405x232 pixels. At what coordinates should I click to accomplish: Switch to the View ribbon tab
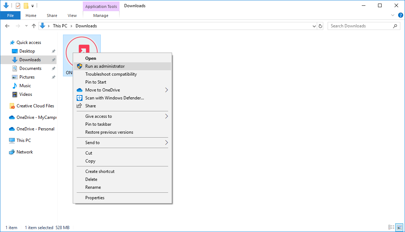pyautogui.click(x=72, y=15)
